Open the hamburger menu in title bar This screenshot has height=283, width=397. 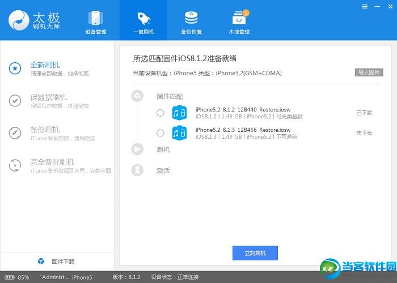(x=365, y=7)
